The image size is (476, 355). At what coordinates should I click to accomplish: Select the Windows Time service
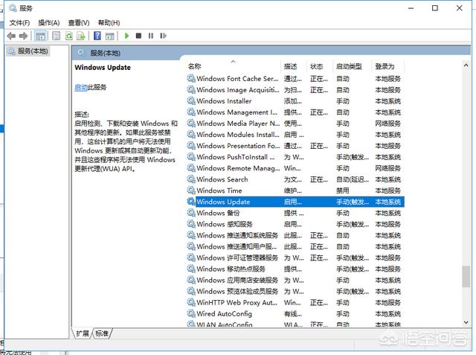(x=295, y=191)
